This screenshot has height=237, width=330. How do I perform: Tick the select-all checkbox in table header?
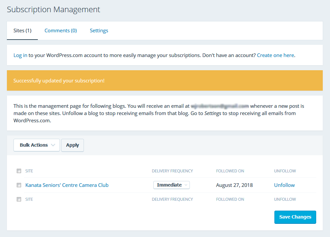(x=19, y=171)
